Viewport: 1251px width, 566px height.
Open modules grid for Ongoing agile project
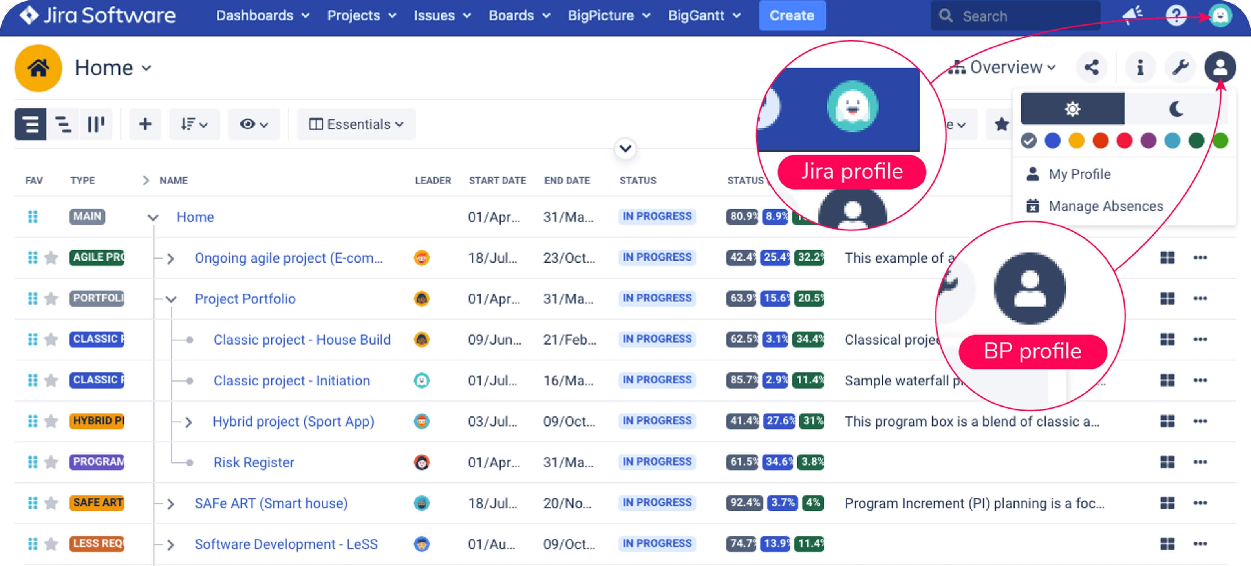(1167, 258)
